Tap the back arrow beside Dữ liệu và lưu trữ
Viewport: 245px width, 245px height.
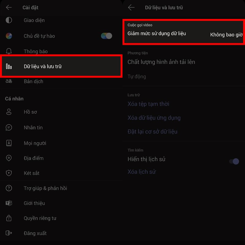coord(131,7)
